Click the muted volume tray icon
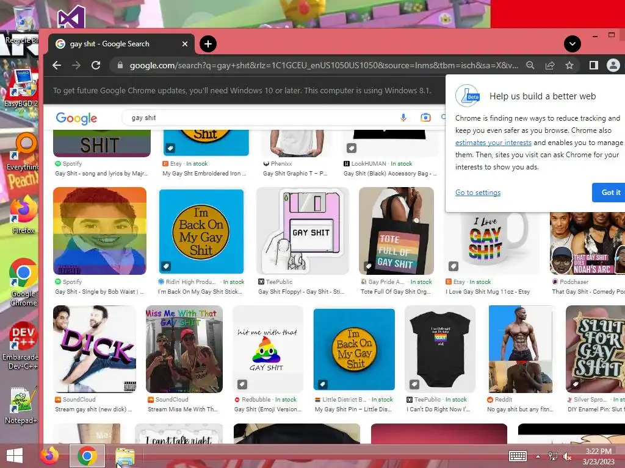625x468 pixels. 567,456
